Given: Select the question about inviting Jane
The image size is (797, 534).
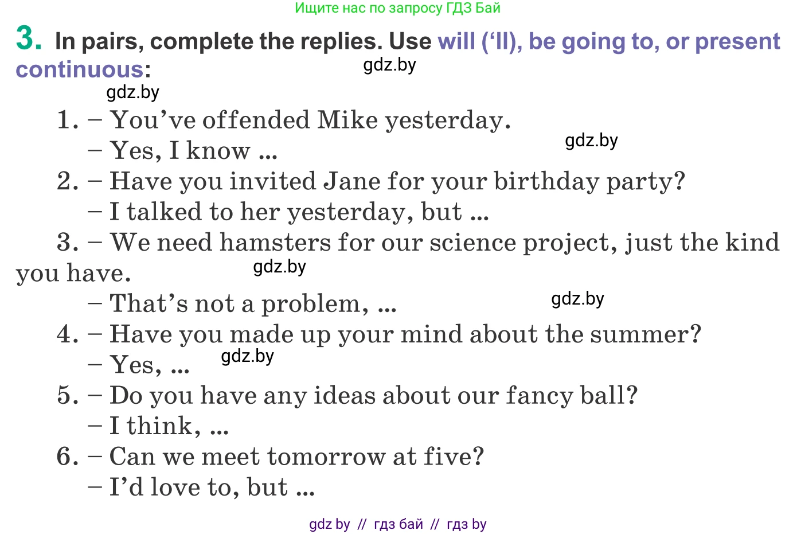Looking at the screenshot, I should click(x=397, y=181).
